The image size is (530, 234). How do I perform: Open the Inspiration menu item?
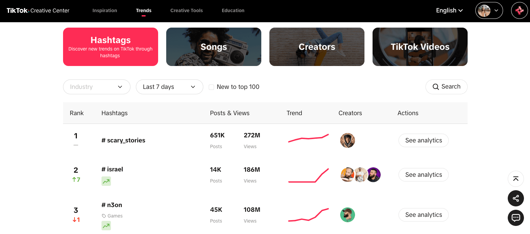click(x=105, y=10)
